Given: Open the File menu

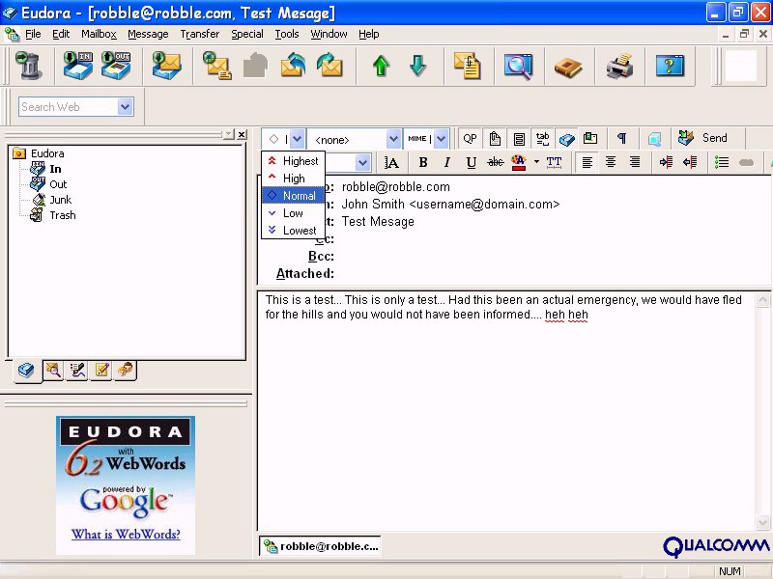Looking at the screenshot, I should coord(33,34).
